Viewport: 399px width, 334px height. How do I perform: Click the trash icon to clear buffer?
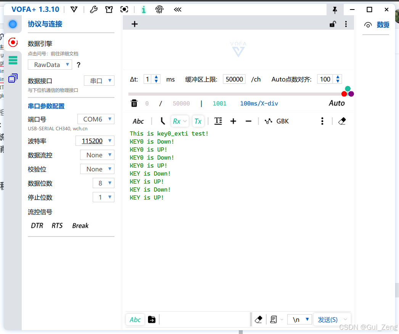point(134,103)
